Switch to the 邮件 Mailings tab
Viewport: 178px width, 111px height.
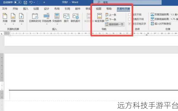(x=78, y=9)
